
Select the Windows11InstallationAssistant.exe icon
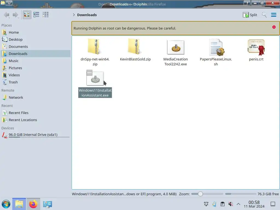click(x=95, y=78)
